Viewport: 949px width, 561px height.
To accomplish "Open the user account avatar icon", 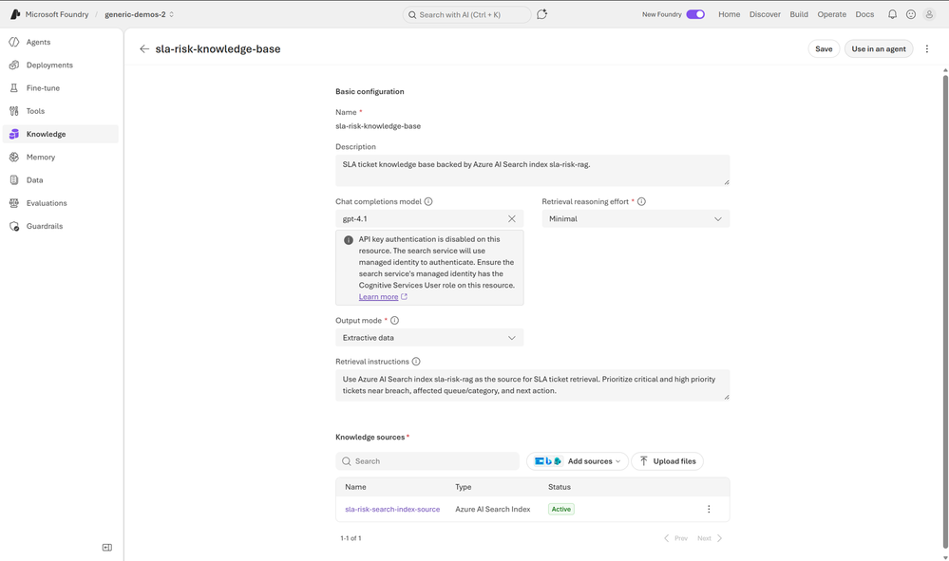I will 929,14.
